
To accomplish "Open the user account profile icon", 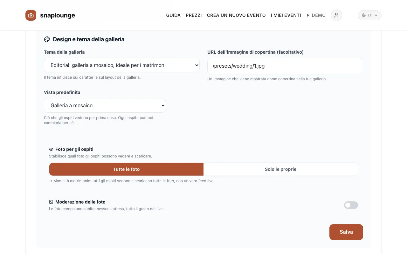I will coord(336,15).
